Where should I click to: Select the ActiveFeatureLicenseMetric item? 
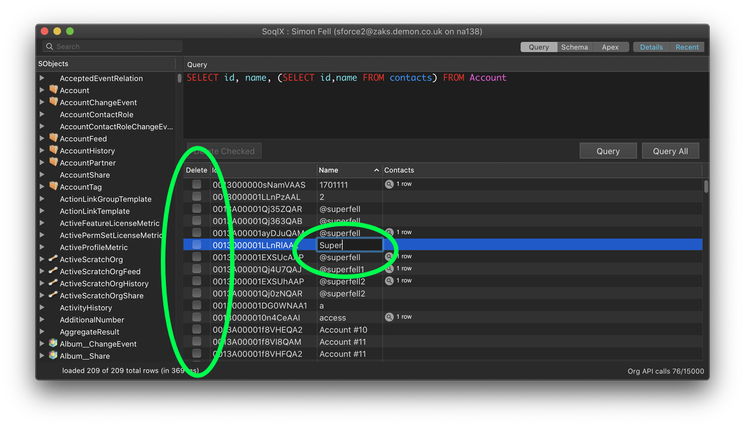pos(110,223)
